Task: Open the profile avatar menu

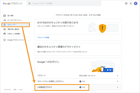Action: tap(136, 4)
